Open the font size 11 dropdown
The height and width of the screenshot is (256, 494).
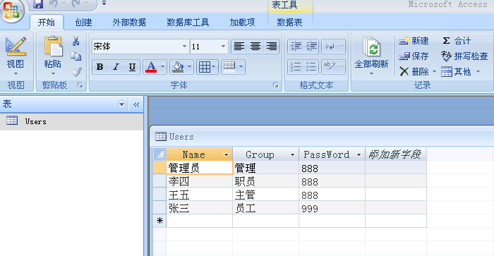tap(223, 47)
